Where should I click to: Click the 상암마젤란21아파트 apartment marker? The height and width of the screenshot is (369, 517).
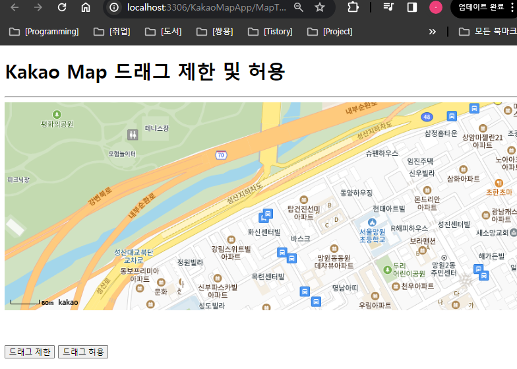(x=483, y=128)
